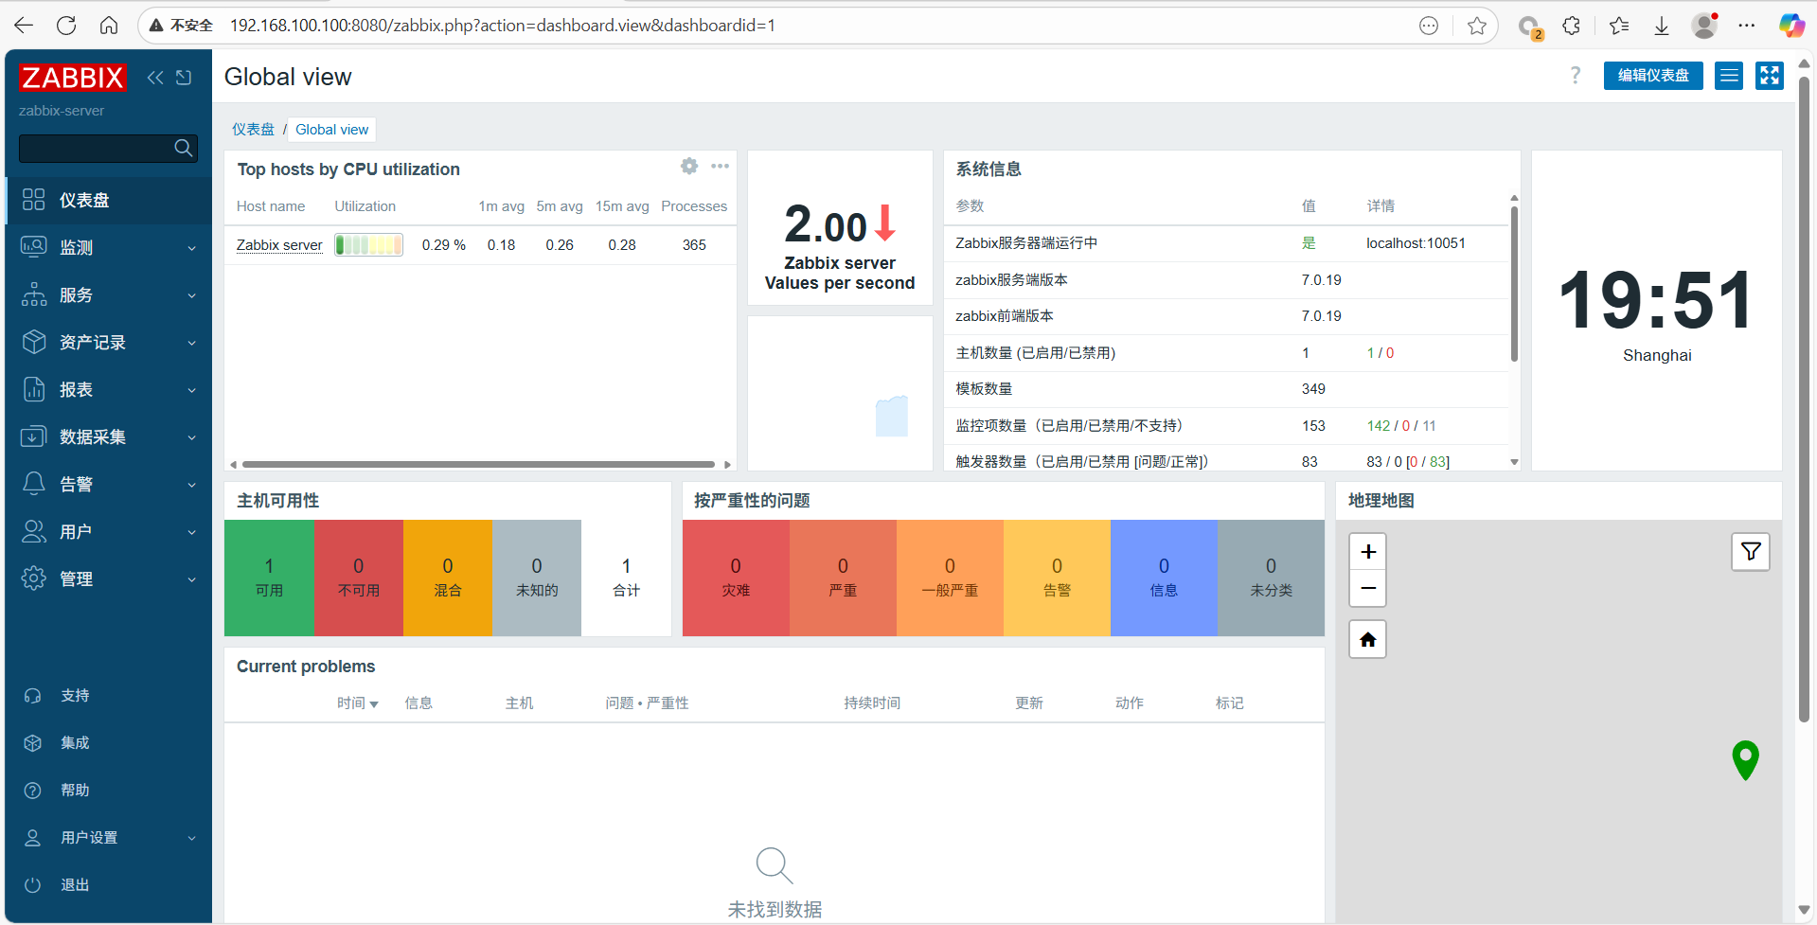
Task: Open the 仪表盘 sidebar menu item
Action: click(109, 200)
